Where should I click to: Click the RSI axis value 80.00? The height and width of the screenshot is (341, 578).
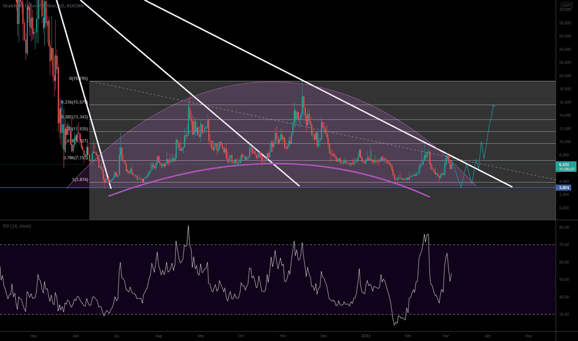pos(564,228)
